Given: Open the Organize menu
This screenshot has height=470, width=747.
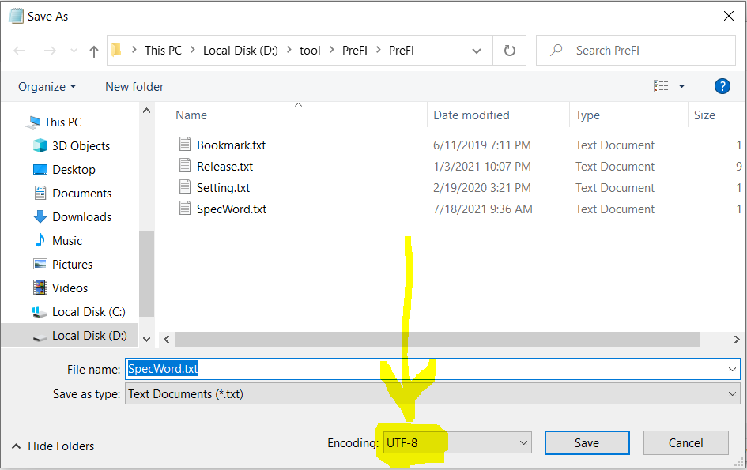Looking at the screenshot, I should 47,87.
